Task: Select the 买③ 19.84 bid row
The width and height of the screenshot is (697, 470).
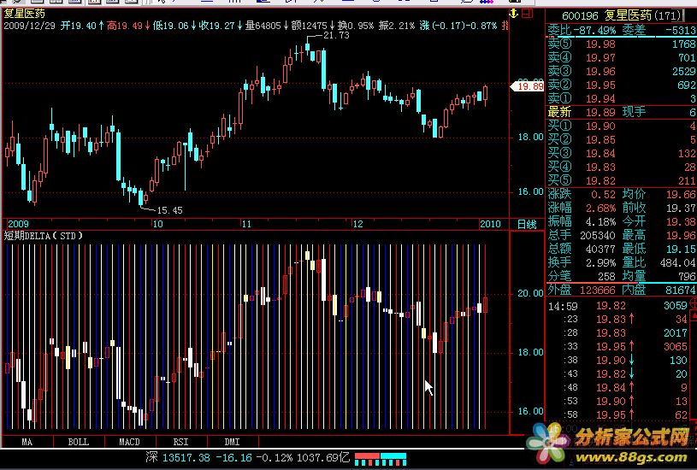Action: tap(622, 153)
